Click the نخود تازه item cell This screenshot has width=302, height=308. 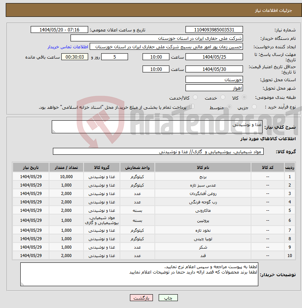pos(203,230)
